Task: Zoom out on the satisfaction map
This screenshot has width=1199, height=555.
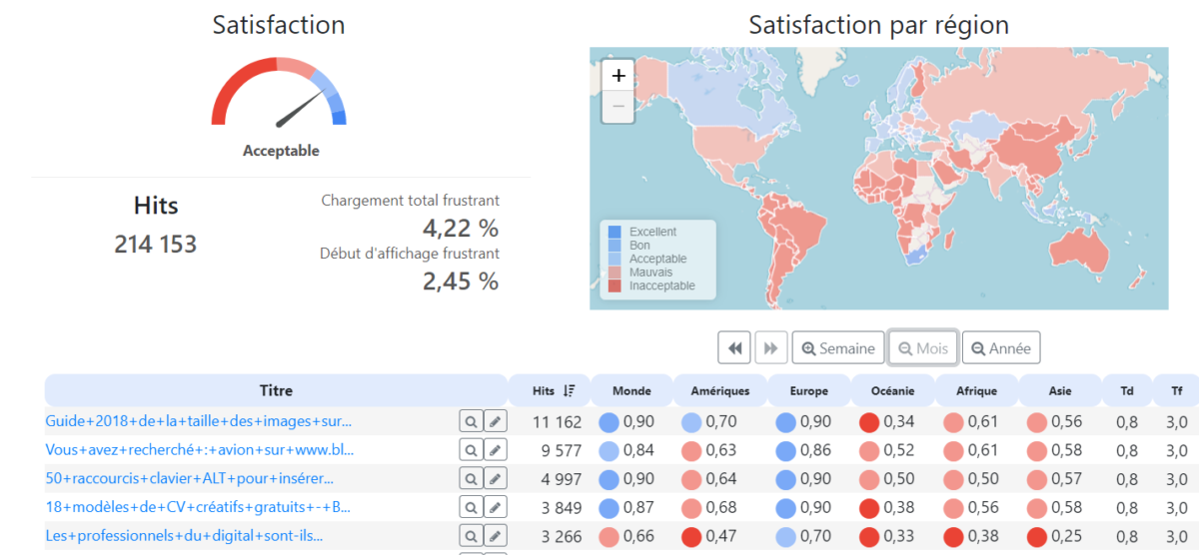Action: pyautogui.click(x=618, y=107)
